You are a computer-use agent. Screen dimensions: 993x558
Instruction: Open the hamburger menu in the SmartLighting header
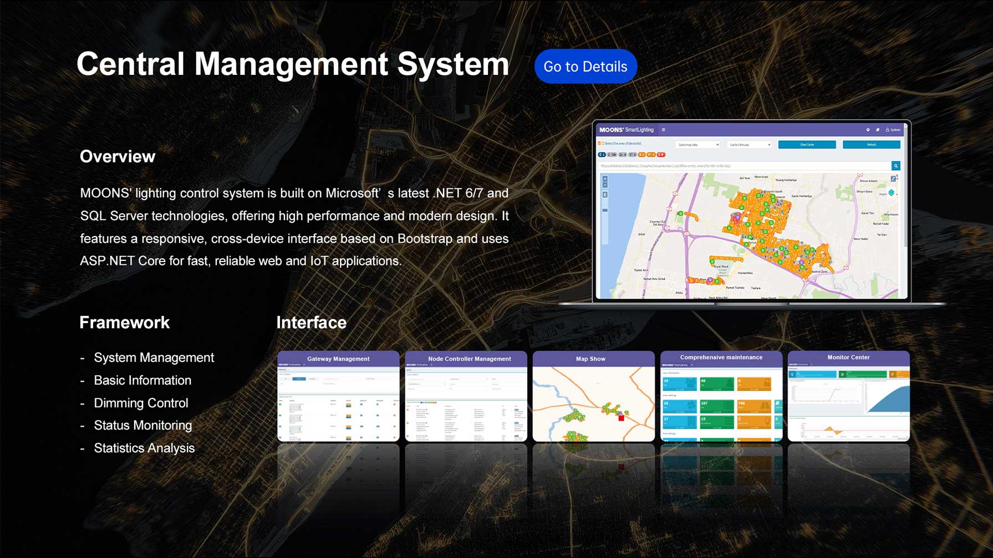[x=663, y=130]
